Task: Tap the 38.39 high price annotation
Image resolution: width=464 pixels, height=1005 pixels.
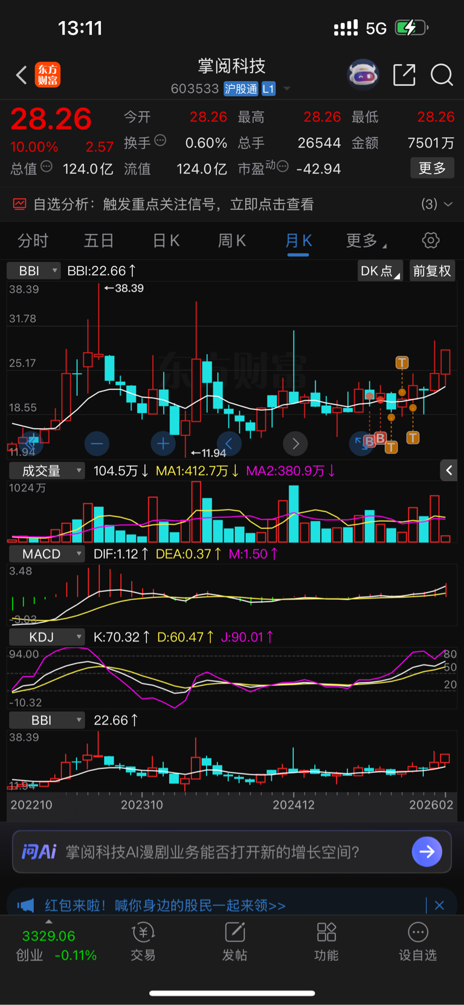Action: (124, 288)
